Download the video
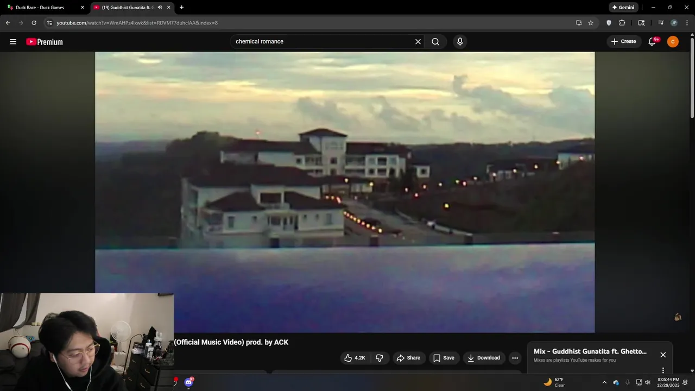The width and height of the screenshot is (695, 391). pyautogui.click(x=484, y=358)
